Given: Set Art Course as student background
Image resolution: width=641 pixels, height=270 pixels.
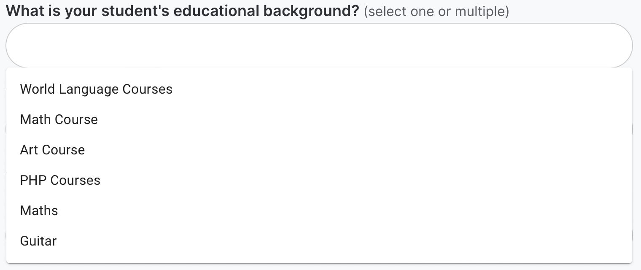Looking at the screenshot, I should [52, 150].
